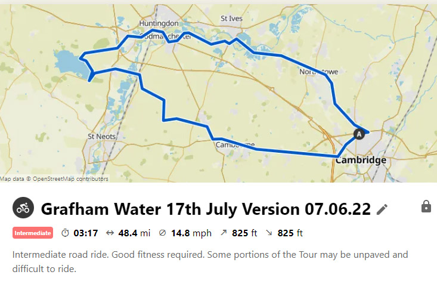Click the 03:17 duration value
The width and height of the screenshot is (437, 287).
coord(86,233)
